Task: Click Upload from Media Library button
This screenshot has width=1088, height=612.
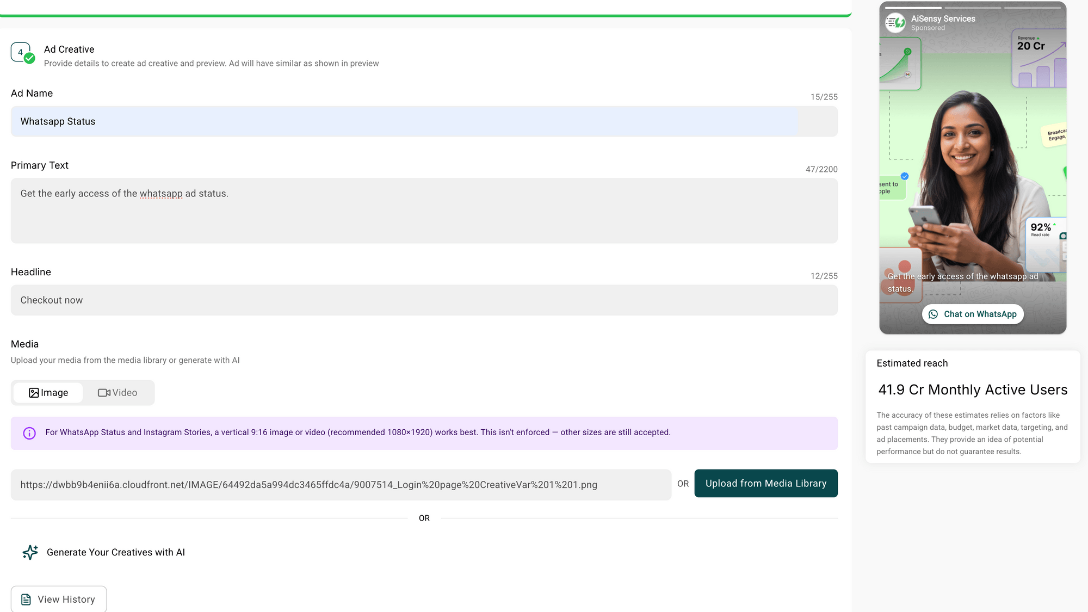Action: coord(766,484)
